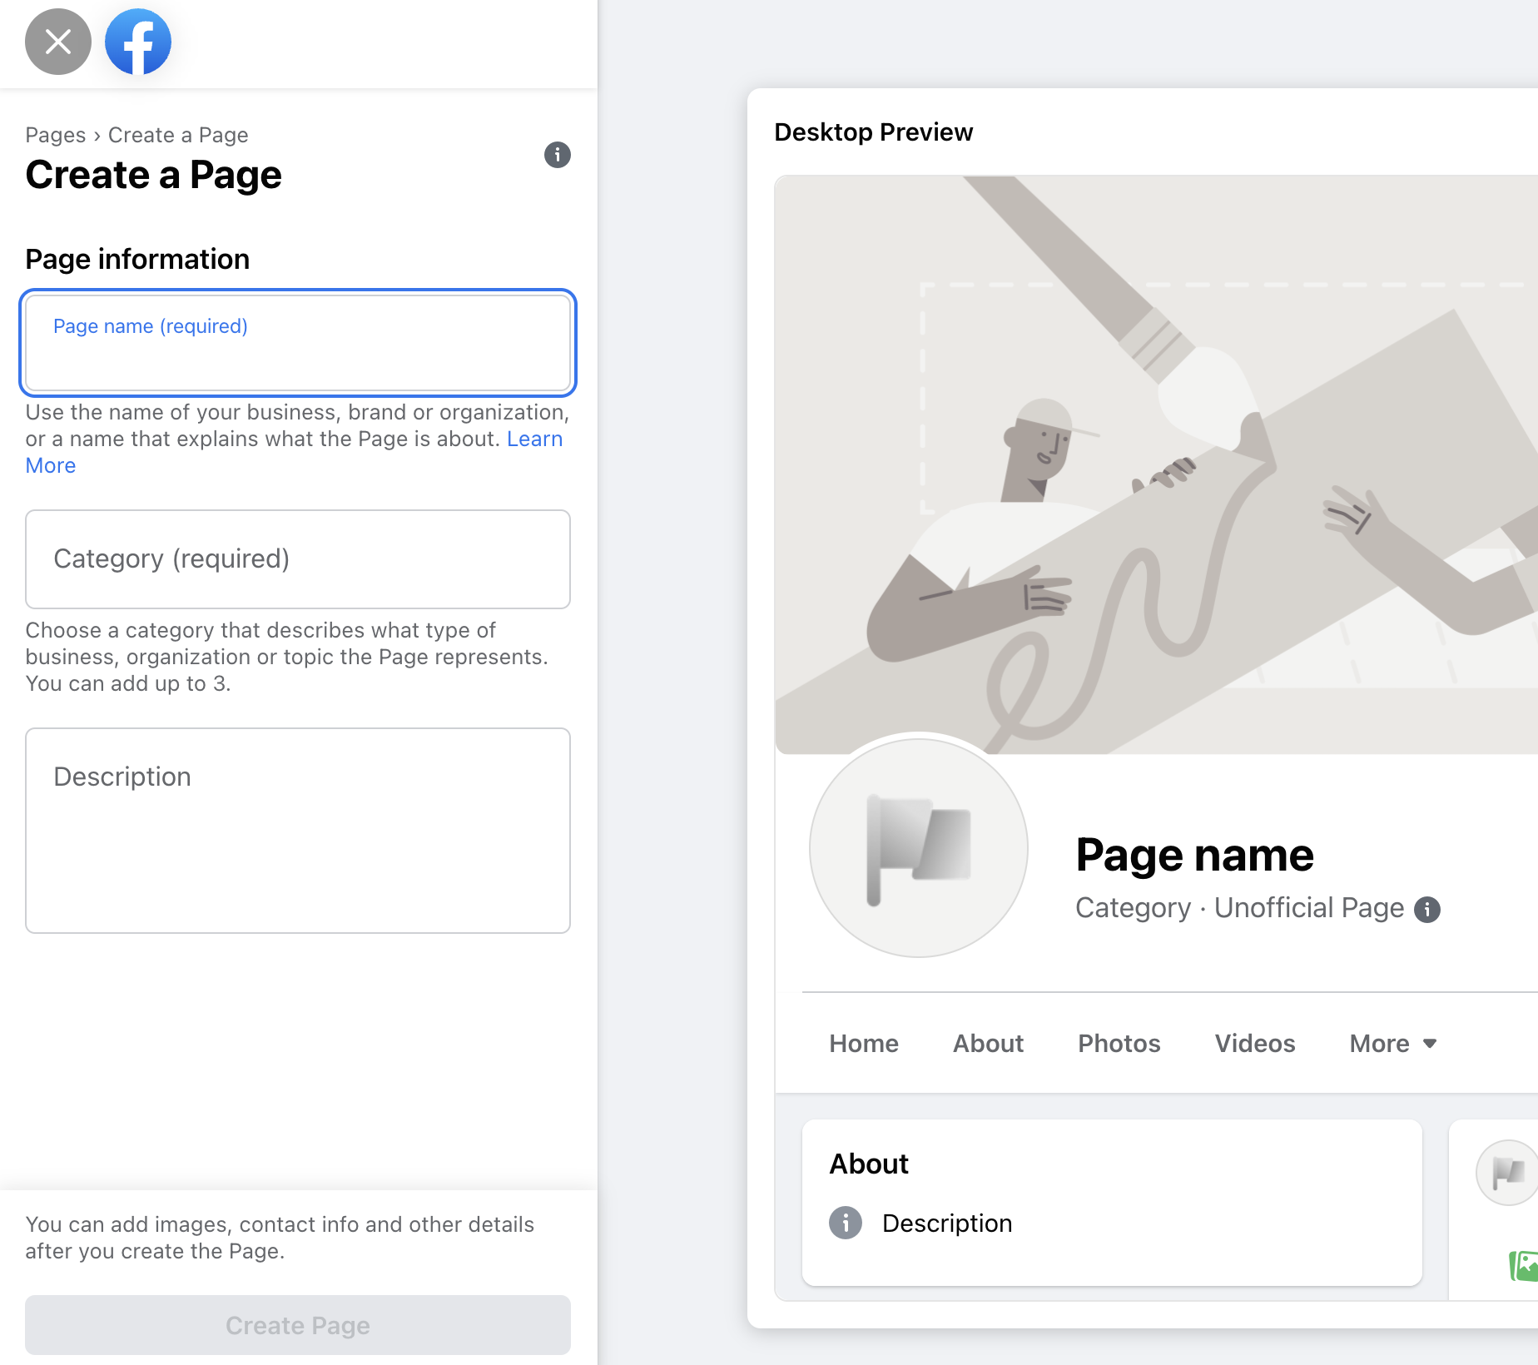Click into the Description text area
This screenshot has width=1538, height=1365.
click(x=298, y=831)
